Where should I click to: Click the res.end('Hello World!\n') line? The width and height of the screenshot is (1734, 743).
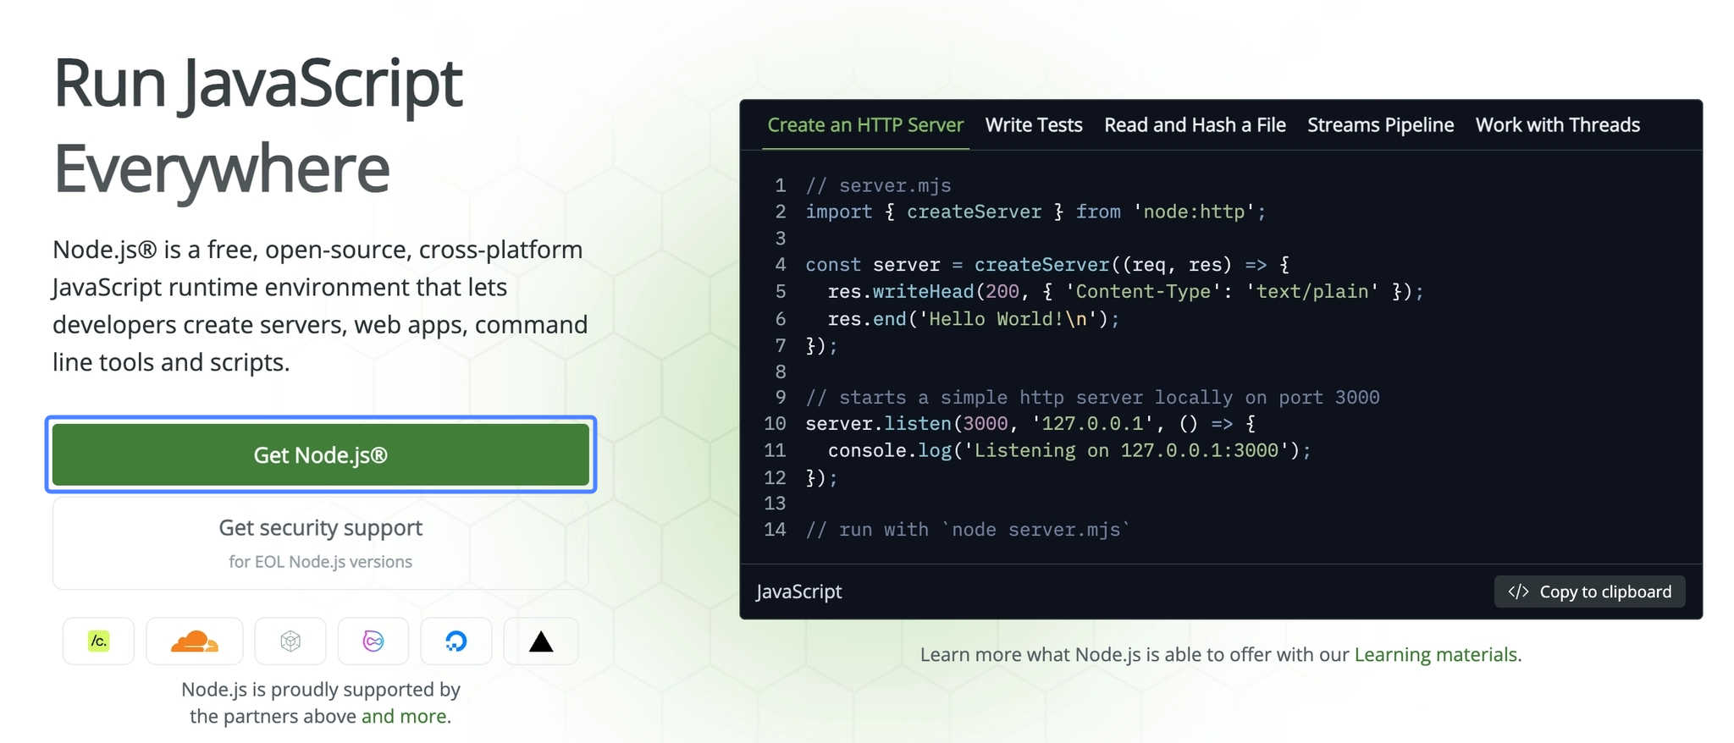coord(974,319)
